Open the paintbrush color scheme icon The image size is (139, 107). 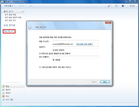coord(109,6)
